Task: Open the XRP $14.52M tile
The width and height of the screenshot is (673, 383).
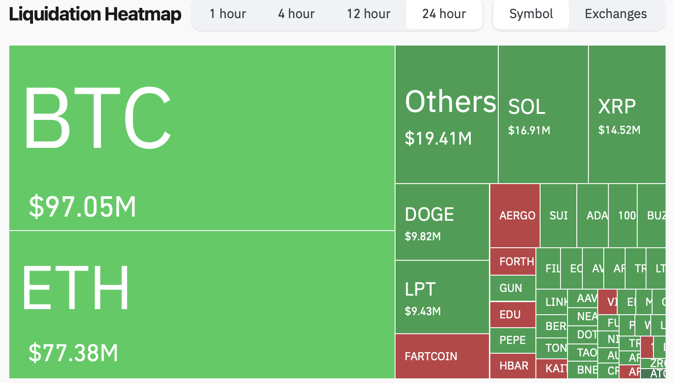Action: pyautogui.click(x=630, y=114)
